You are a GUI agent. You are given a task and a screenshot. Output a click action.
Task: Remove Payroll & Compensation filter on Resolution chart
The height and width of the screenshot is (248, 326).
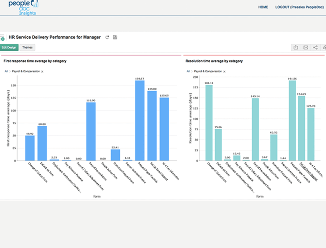pos(224,72)
